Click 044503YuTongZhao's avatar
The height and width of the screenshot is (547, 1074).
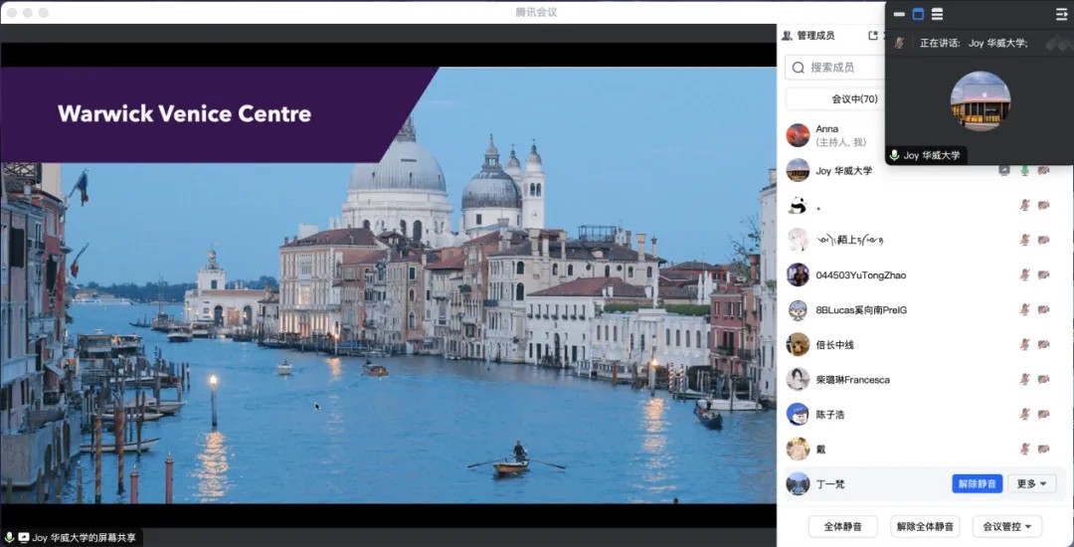coord(798,274)
